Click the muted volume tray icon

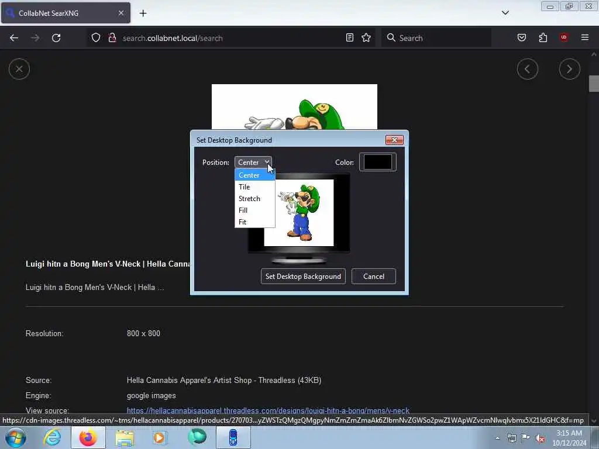coord(540,438)
